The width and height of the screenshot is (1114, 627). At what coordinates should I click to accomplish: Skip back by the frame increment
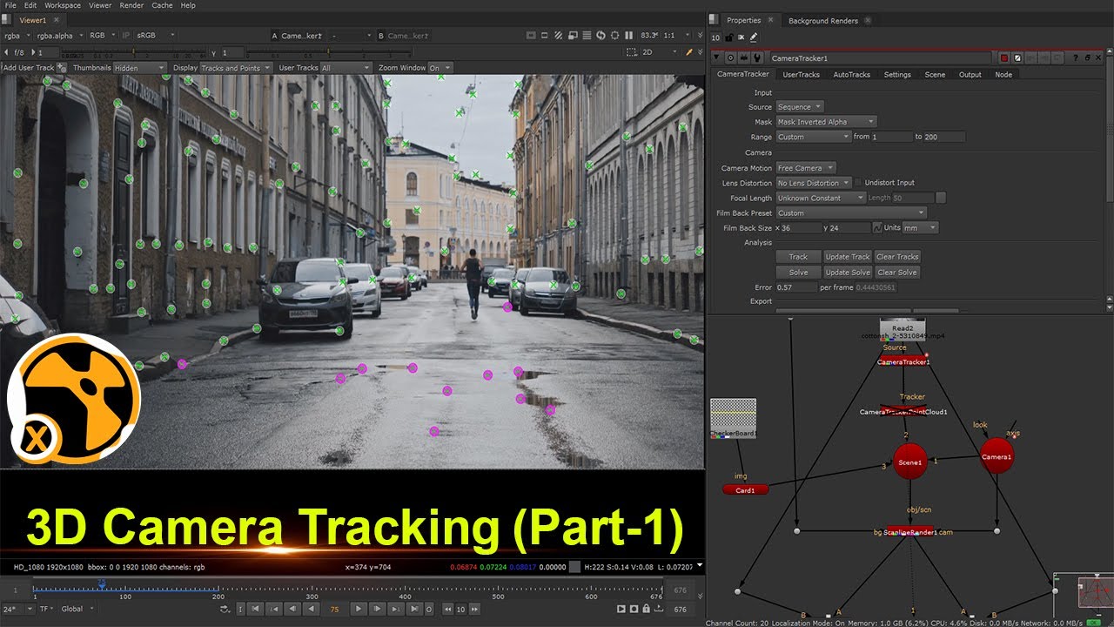447,609
